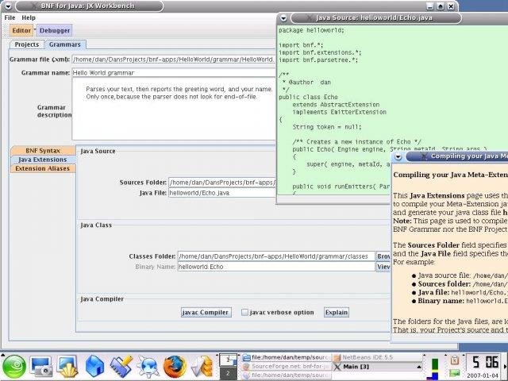The width and height of the screenshot is (508, 381).
Task: Open the Klipper clipboard tray icon
Action: (x=455, y=360)
